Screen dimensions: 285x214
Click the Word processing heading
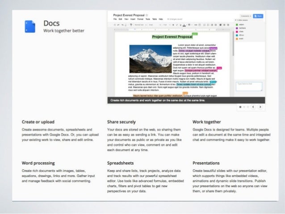point(38,163)
